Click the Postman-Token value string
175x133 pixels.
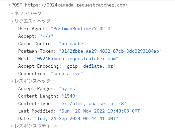point(110,51)
